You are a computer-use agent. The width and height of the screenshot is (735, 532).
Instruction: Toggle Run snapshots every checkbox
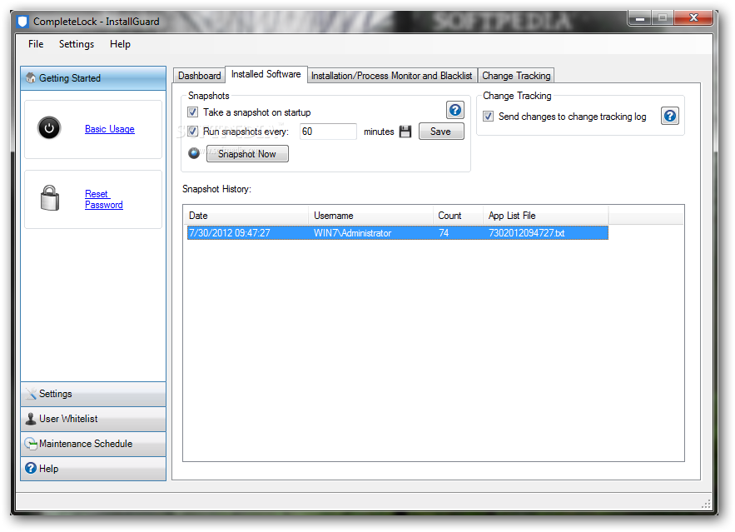[192, 132]
